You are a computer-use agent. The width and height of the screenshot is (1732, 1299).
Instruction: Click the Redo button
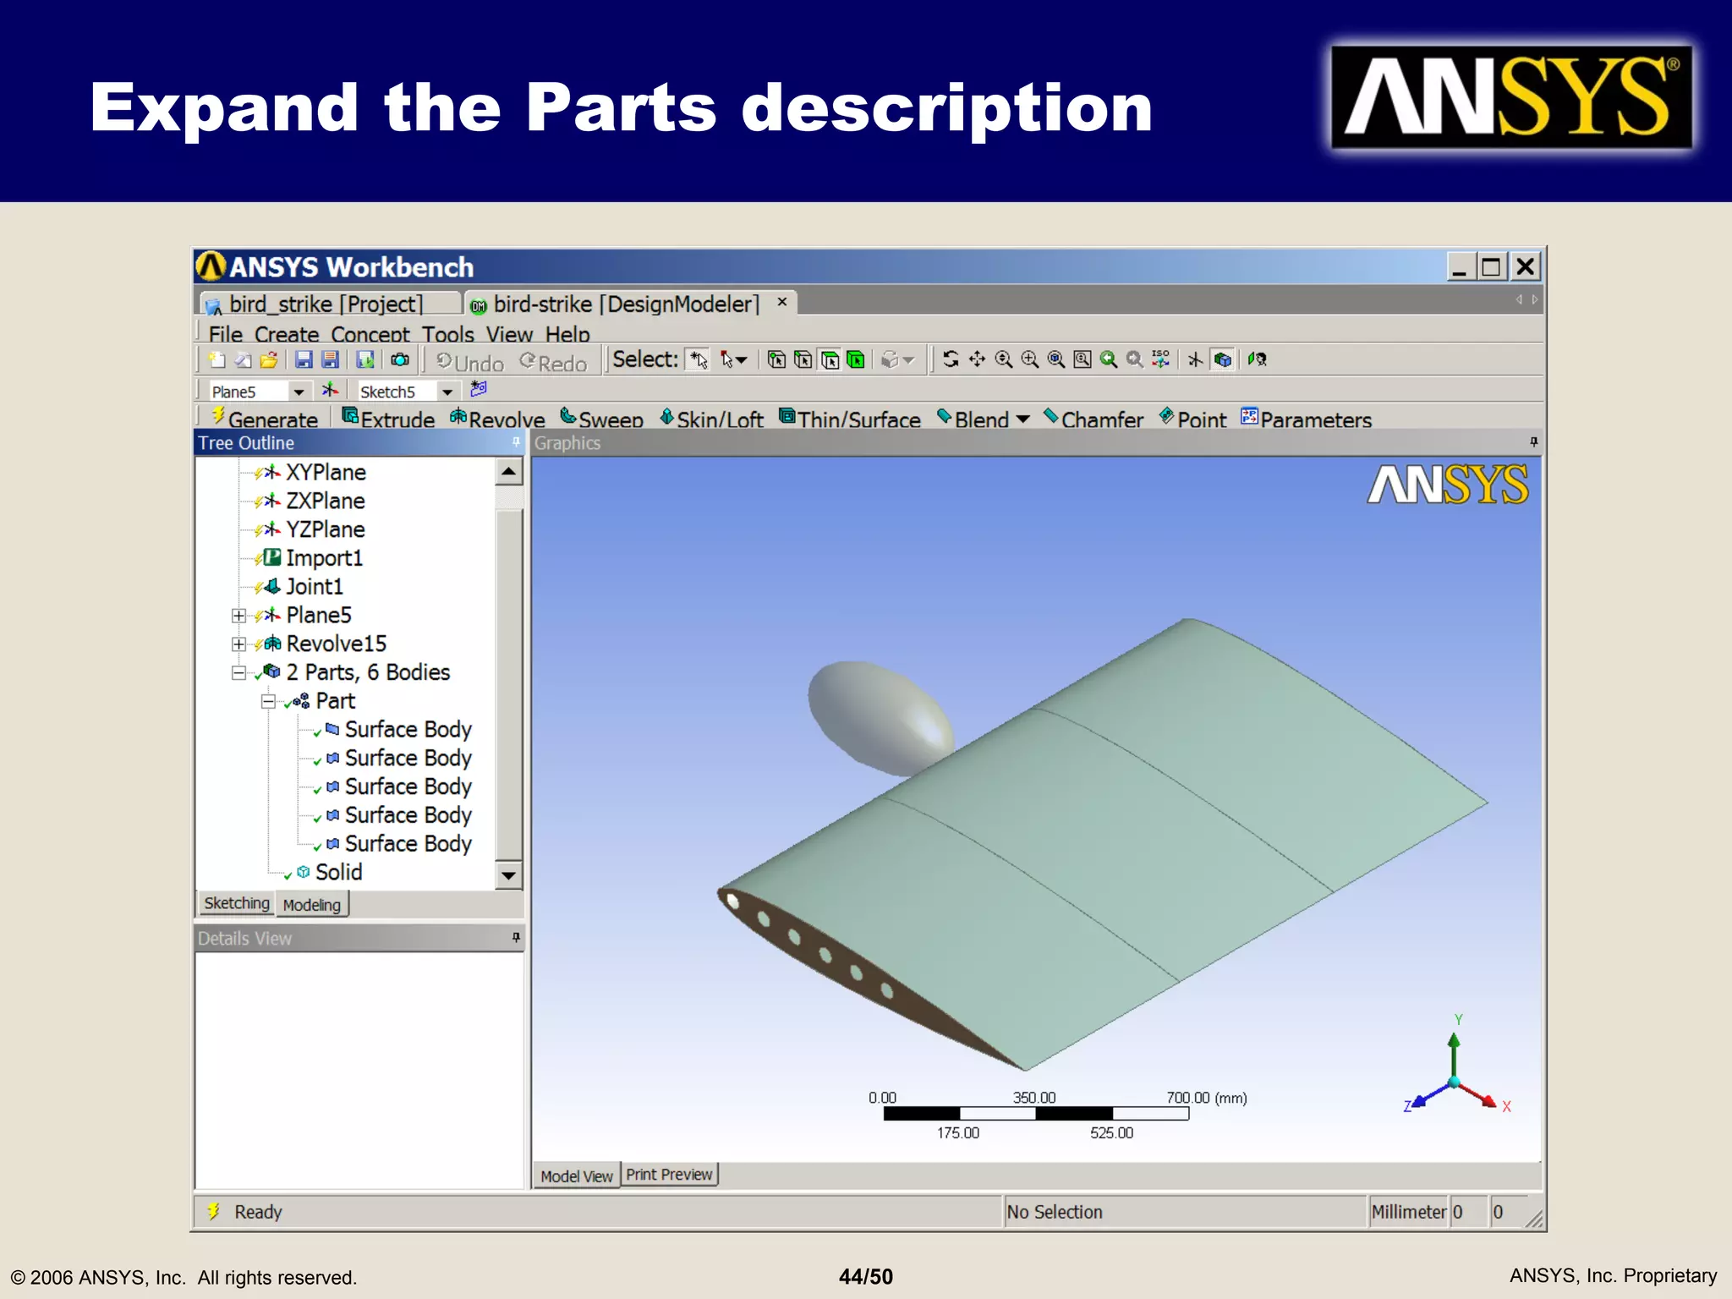click(x=553, y=362)
